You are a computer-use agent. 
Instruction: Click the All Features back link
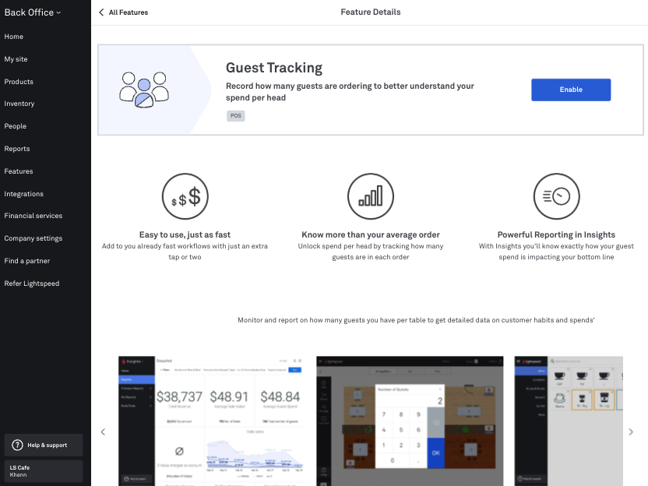pyautogui.click(x=128, y=12)
